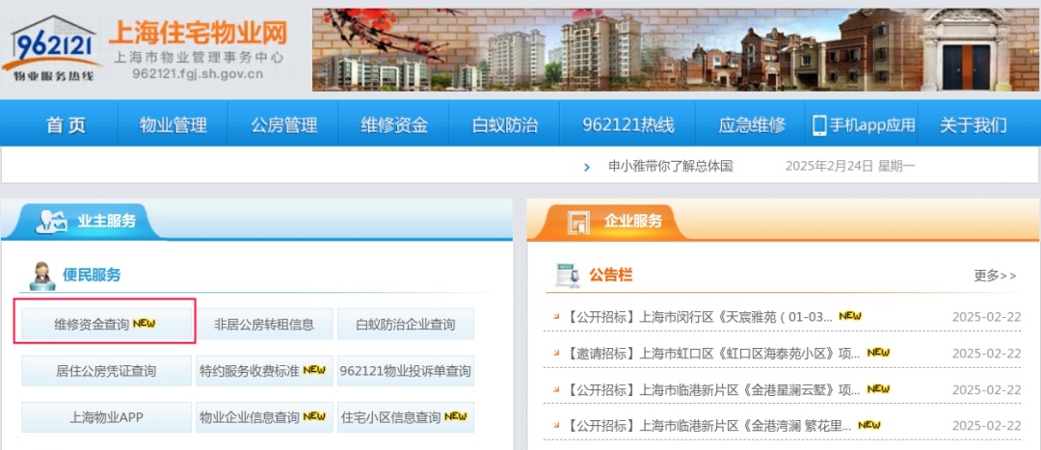Click NEW badge on 金港星澜云墅 notice
Viewport: 1041px width, 450px height.
878,388
